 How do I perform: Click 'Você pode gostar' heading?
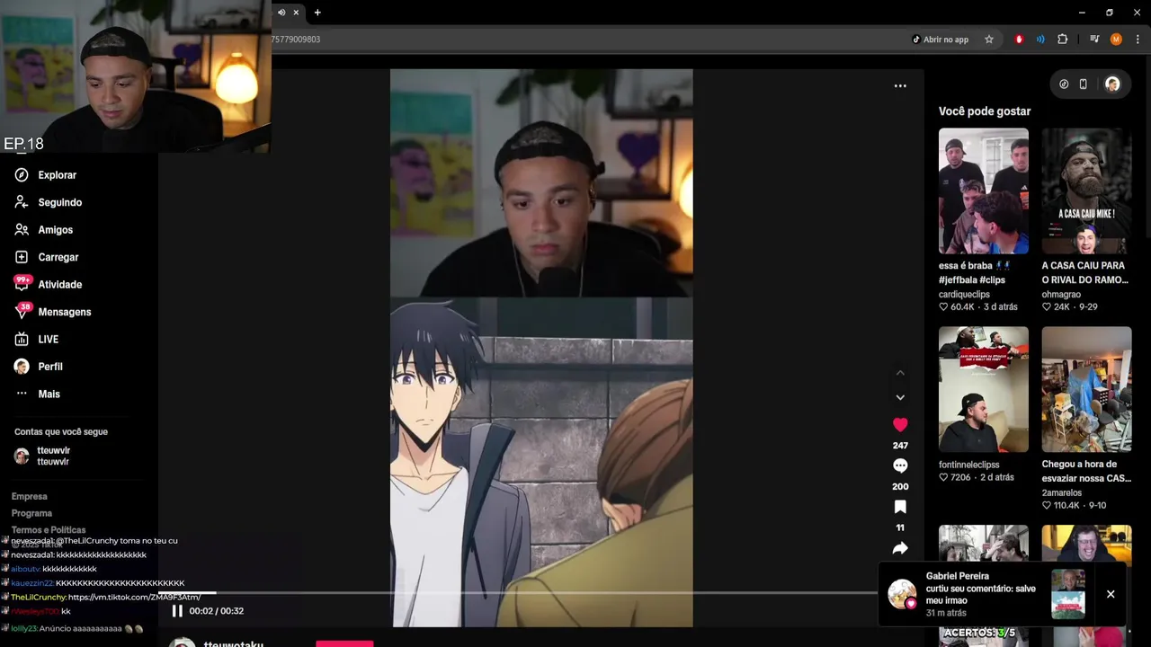click(x=985, y=111)
